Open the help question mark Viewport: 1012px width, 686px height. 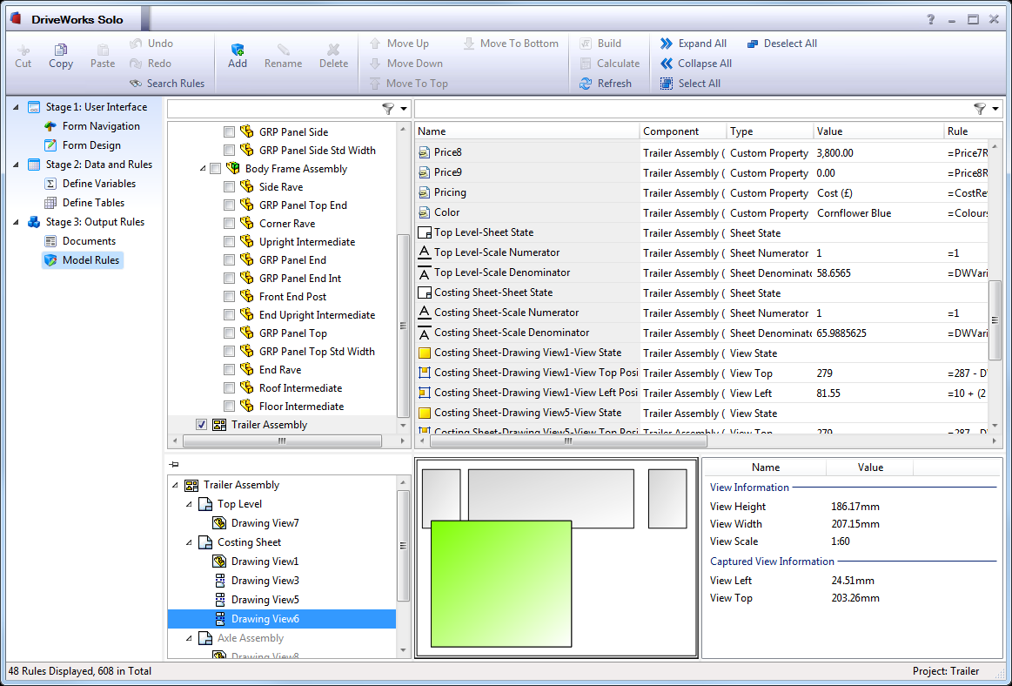click(931, 19)
